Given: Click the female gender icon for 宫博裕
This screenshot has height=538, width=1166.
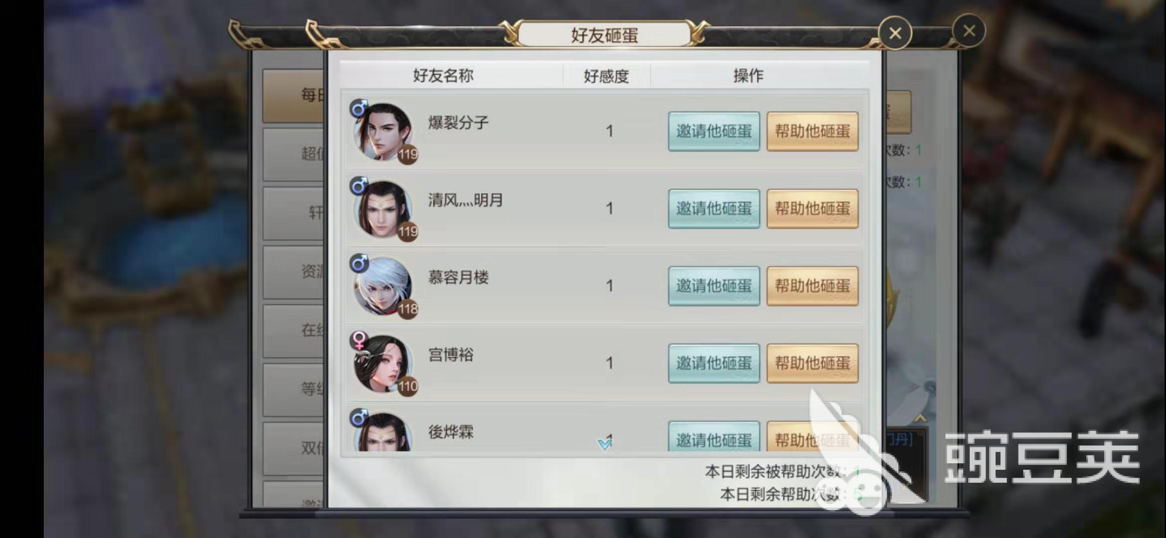Looking at the screenshot, I should 359,340.
